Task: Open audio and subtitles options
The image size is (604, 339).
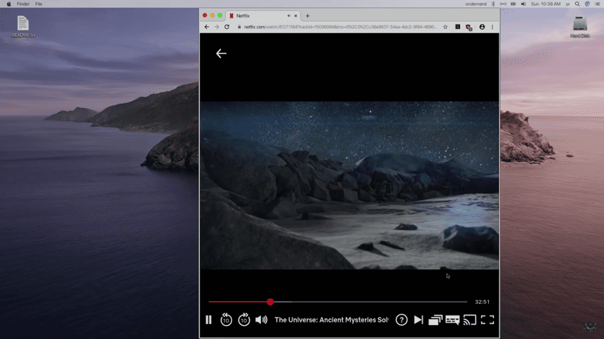Action: (452, 320)
